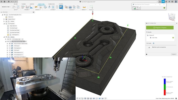Switch to the ADDITIVE tab

[x=32, y=4]
